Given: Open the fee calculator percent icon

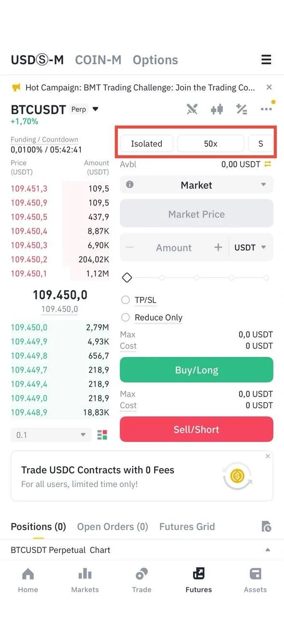Looking at the screenshot, I should click(x=241, y=109).
